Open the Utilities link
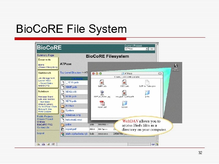This screenshot has height=164, width=219. coord(41,122)
